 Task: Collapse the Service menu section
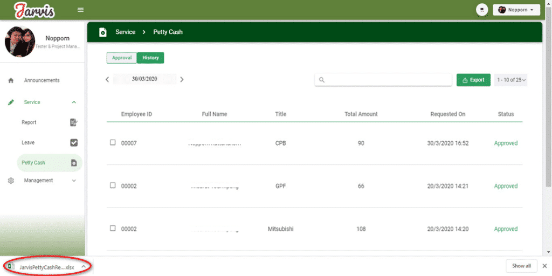[x=74, y=102]
